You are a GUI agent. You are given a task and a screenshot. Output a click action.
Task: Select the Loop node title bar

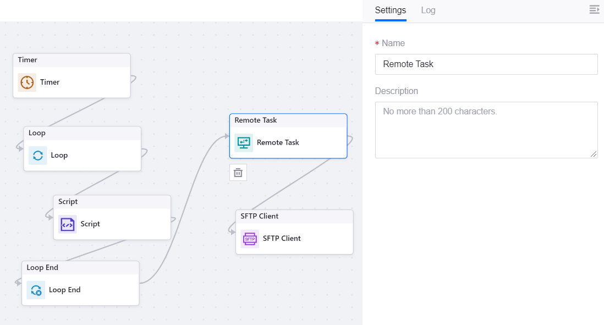click(82, 133)
